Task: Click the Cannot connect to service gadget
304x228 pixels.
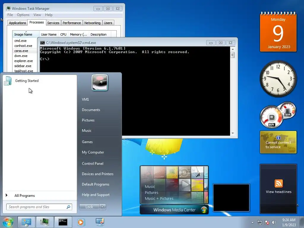Action: click(278, 142)
